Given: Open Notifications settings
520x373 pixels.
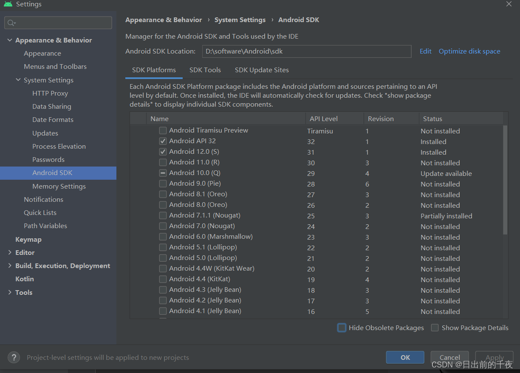Looking at the screenshot, I should 43,199.
